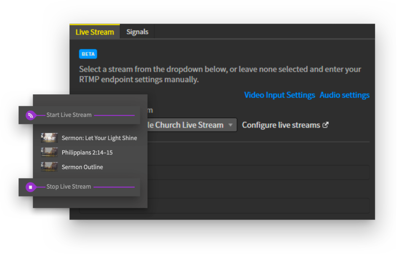Click the lower empty settings input field
The width and height of the screenshot is (404, 257).
tap(258, 206)
